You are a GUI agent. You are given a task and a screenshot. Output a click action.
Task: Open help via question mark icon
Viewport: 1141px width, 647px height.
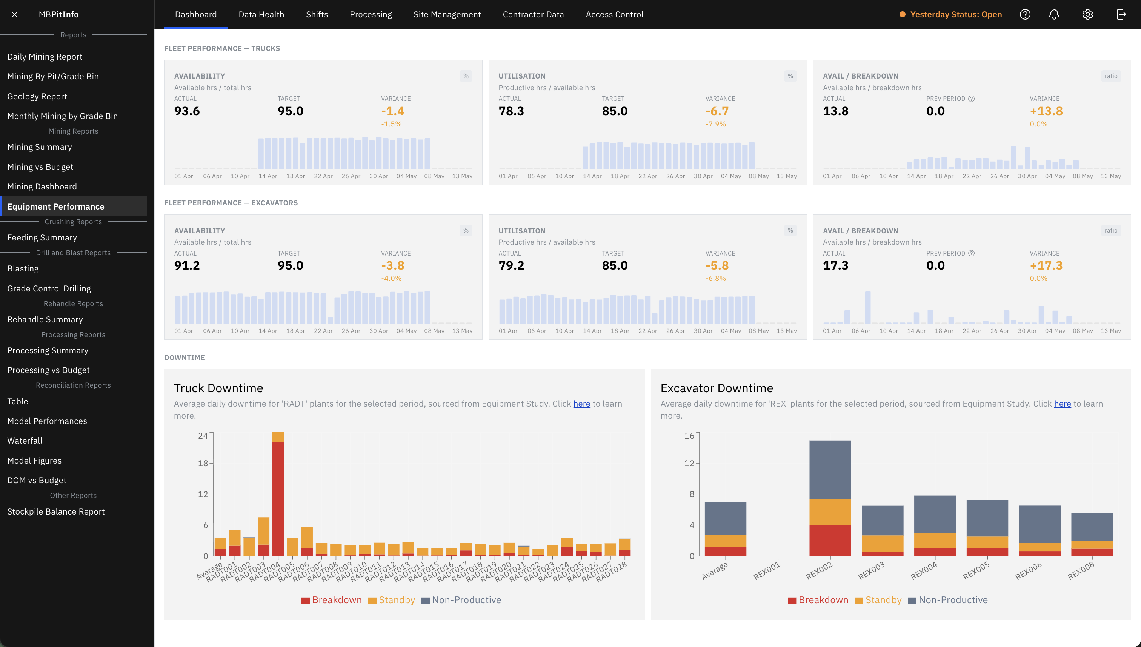1025,14
